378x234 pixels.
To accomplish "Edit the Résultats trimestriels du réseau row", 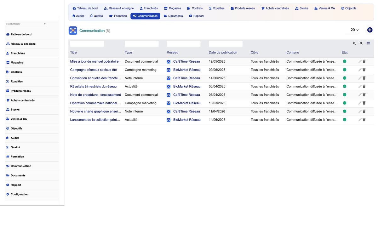I will pos(360,87).
